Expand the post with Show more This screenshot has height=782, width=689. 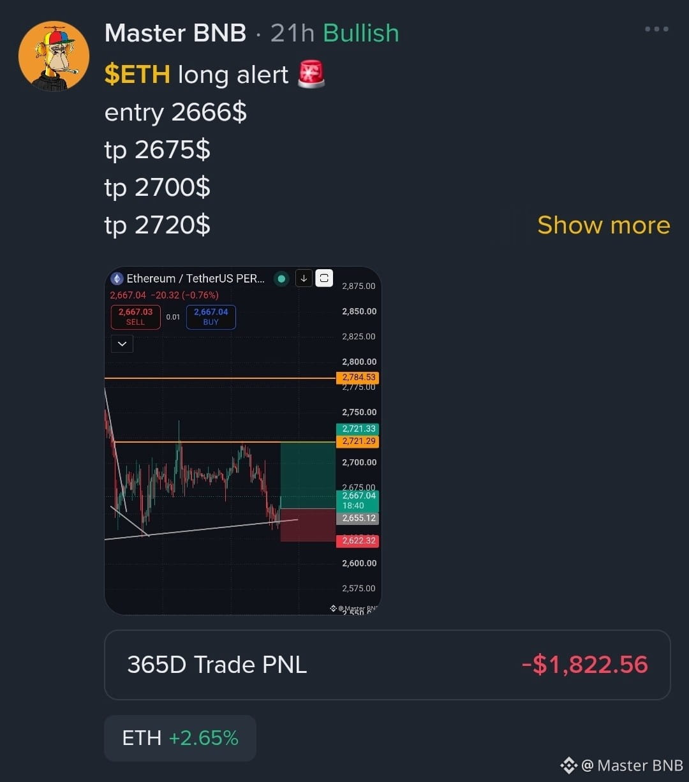(x=604, y=225)
